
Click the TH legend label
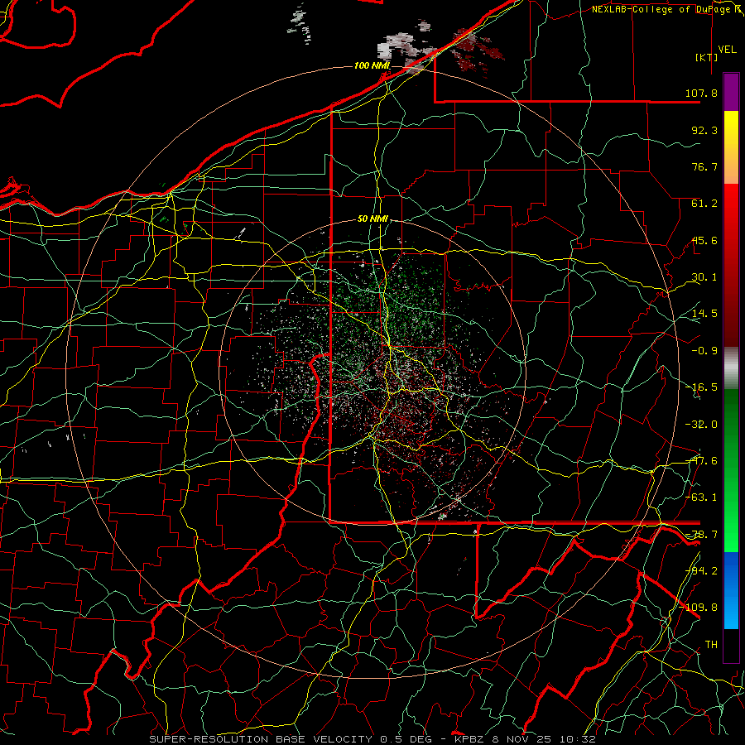(x=711, y=645)
